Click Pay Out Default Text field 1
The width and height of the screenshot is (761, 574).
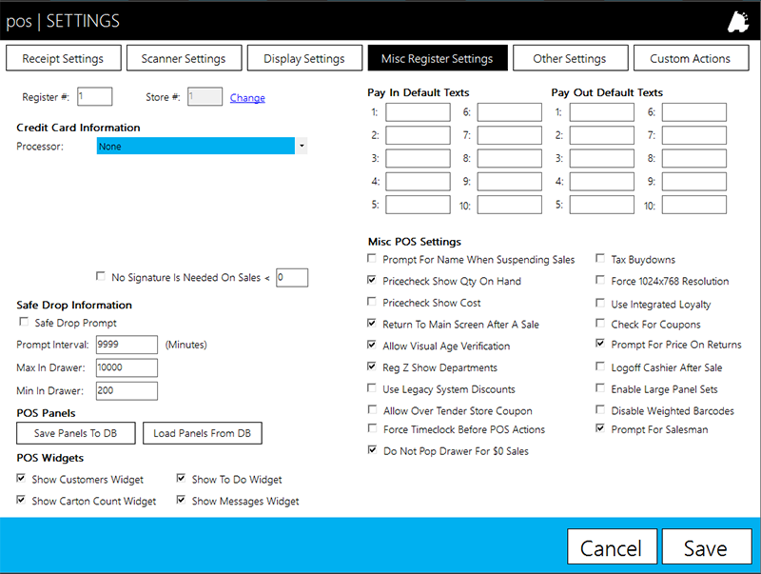602,112
